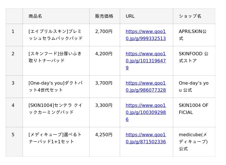
Task: Open the One-day's you link ending 986077328
Action: pos(146,87)
